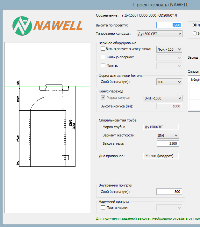Viewport: 200px width, 227px height.
Task: Enable Вкл. в расчет высоту люка checkbox
Action: pyautogui.click(x=103, y=49)
